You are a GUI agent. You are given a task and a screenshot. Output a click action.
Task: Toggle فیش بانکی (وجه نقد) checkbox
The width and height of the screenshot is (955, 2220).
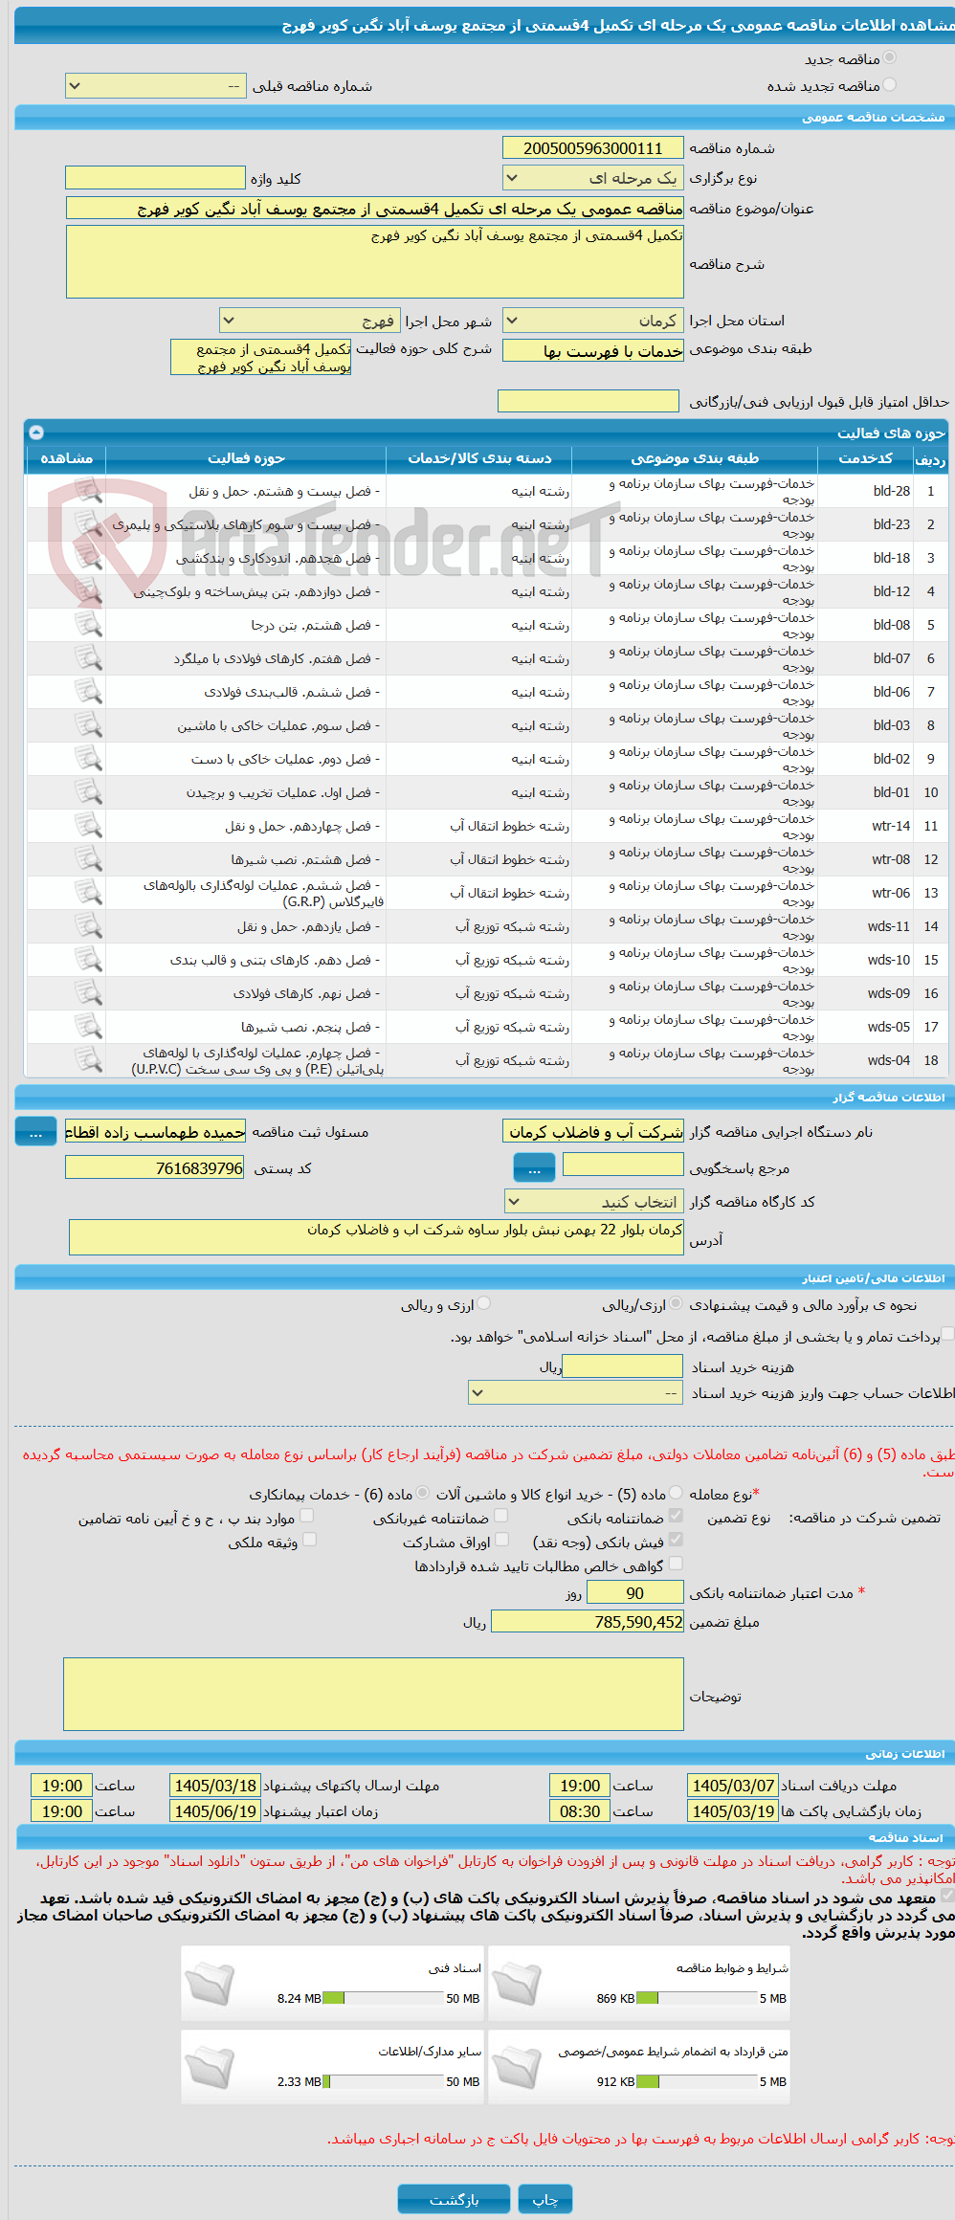click(677, 1540)
